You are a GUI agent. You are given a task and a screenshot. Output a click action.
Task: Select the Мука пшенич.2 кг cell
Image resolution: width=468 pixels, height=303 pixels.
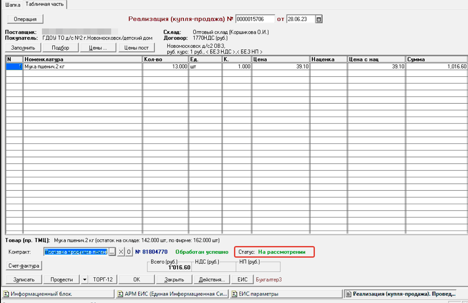[83, 66]
